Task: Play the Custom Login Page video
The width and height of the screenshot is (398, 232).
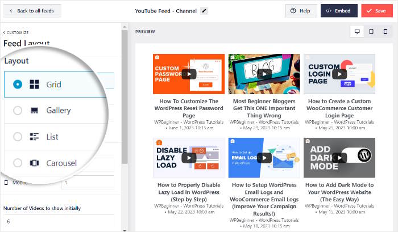Action: pyautogui.click(x=339, y=74)
